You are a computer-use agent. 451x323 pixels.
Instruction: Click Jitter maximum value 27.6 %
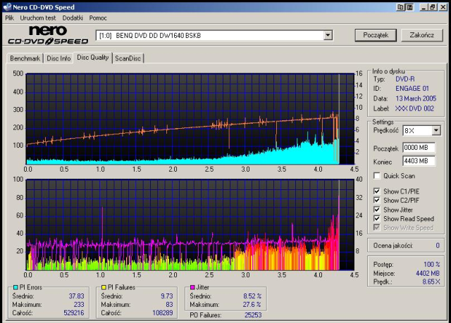click(252, 304)
